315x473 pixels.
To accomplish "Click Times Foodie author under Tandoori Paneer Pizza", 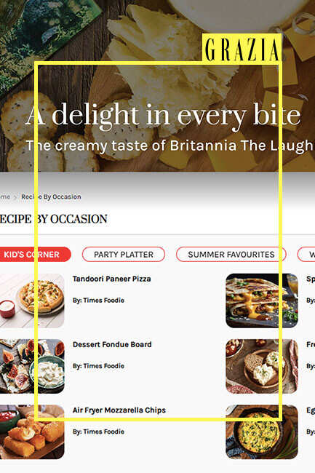I will (104, 300).
